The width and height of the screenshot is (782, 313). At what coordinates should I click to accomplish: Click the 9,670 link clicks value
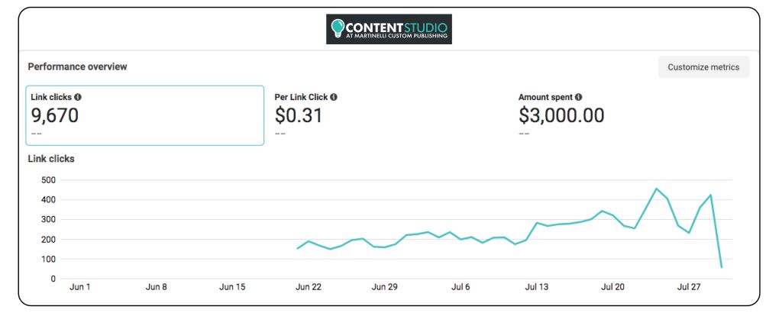tap(54, 115)
